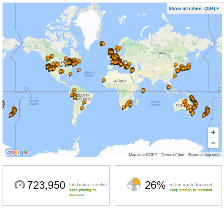Screen dimensions: 224x209
Task: Click the speedometer miles traveled icon
Action: click(19, 185)
